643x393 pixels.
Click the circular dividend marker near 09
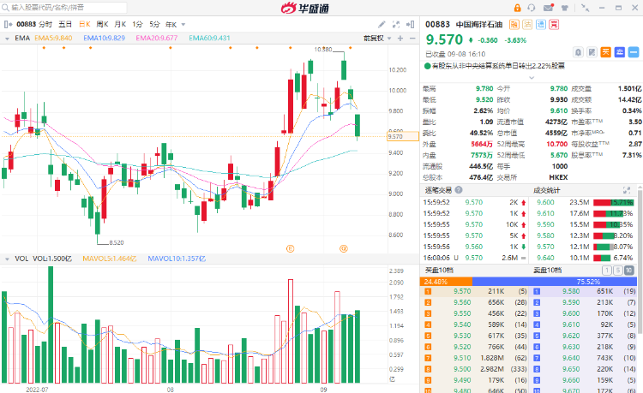pyautogui.click(x=344, y=248)
